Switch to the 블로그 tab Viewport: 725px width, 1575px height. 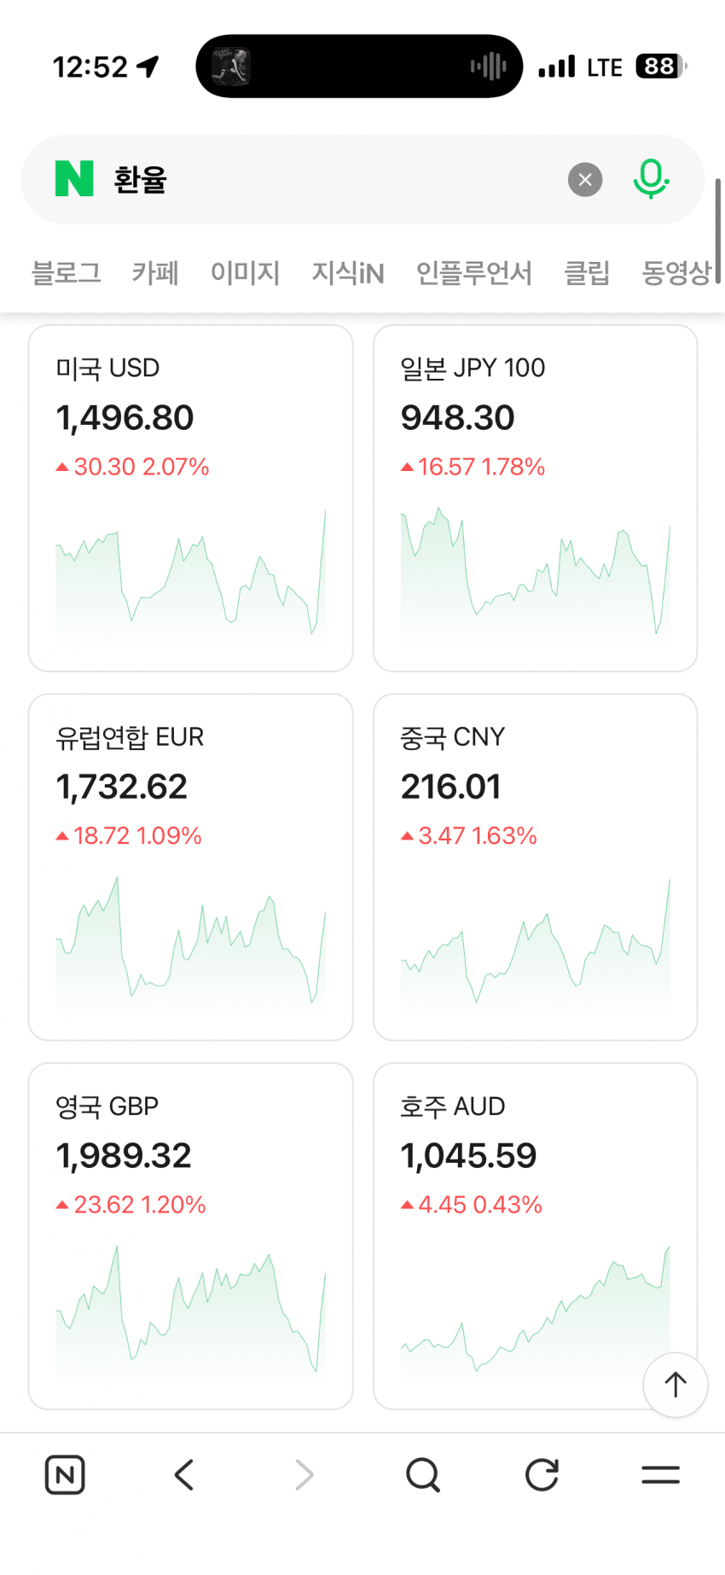pos(67,273)
